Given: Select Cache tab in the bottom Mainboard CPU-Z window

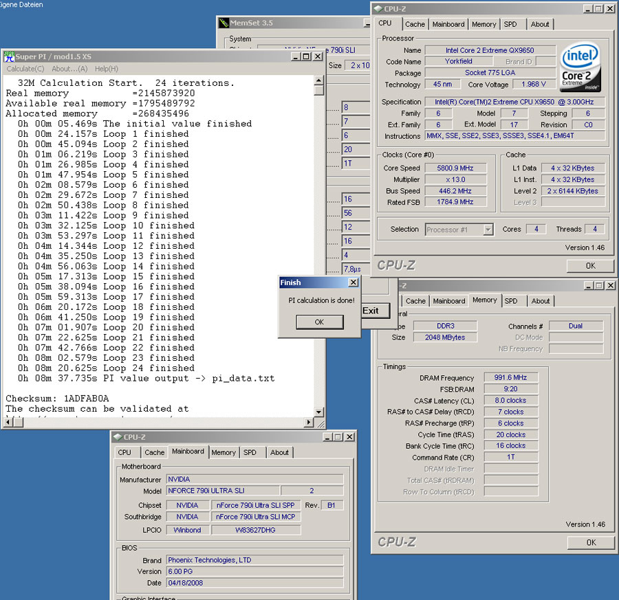Looking at the screenshot, I should coord(154,452).
